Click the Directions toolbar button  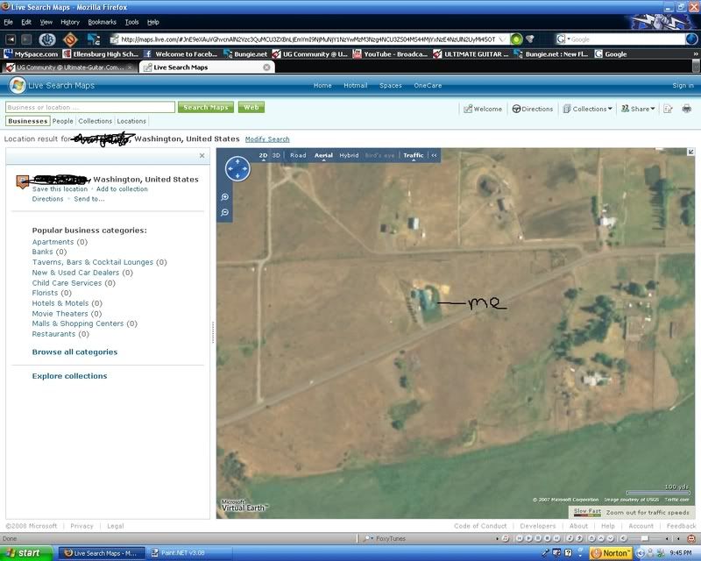click(x=533, y=109)
